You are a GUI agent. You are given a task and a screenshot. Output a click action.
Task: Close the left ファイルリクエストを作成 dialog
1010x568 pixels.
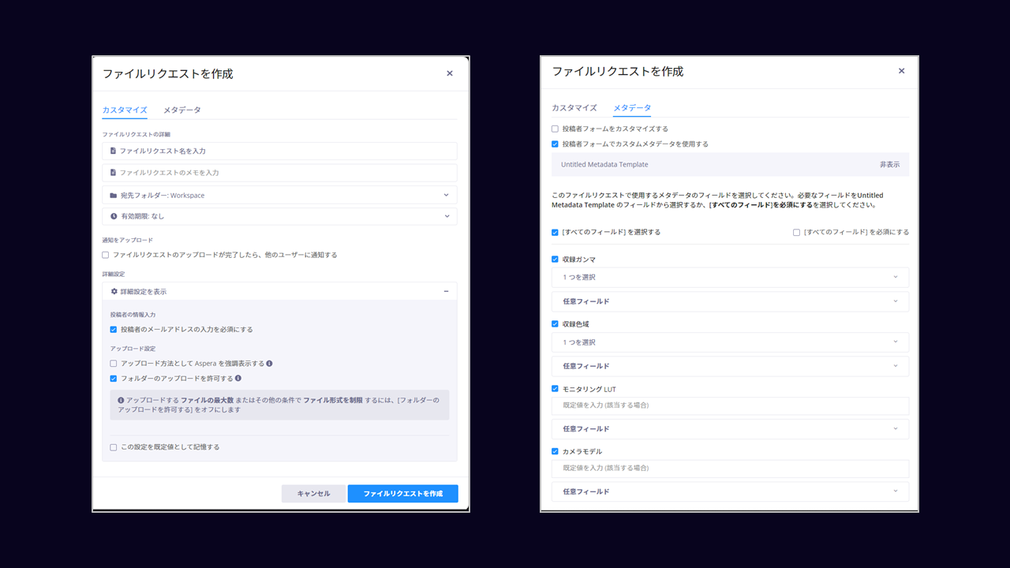click(450, 73)
